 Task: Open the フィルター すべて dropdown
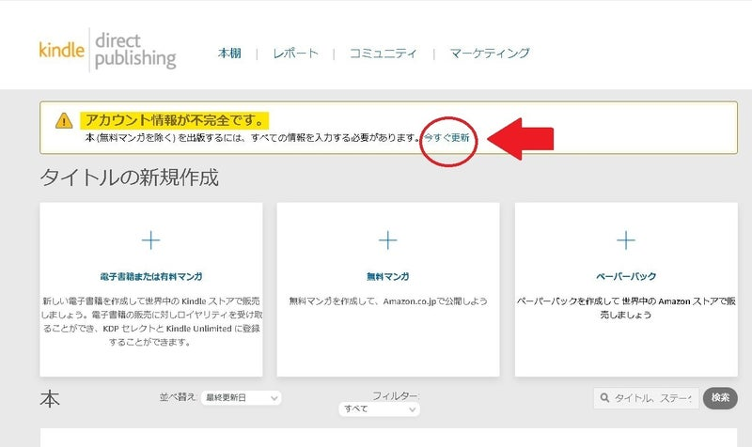[380, 409]
